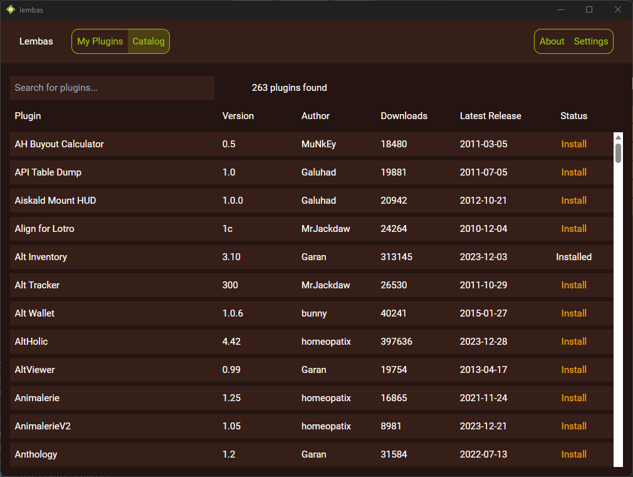Click the Version column header
633x477 pixels.
pos(238,116)
